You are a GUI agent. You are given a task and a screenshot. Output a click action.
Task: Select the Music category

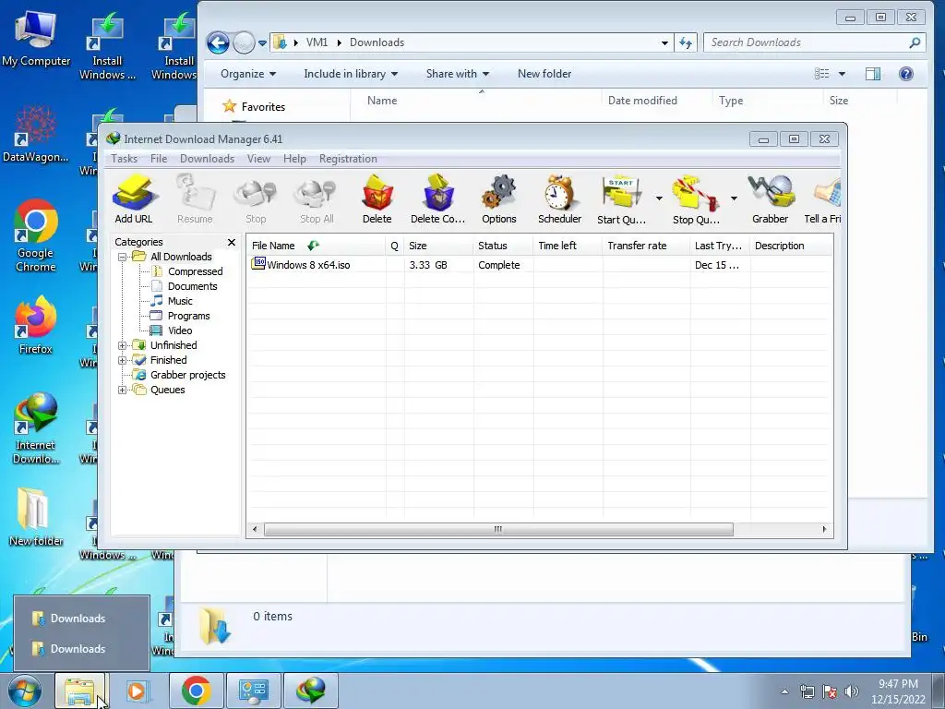(x=180, y=302)
